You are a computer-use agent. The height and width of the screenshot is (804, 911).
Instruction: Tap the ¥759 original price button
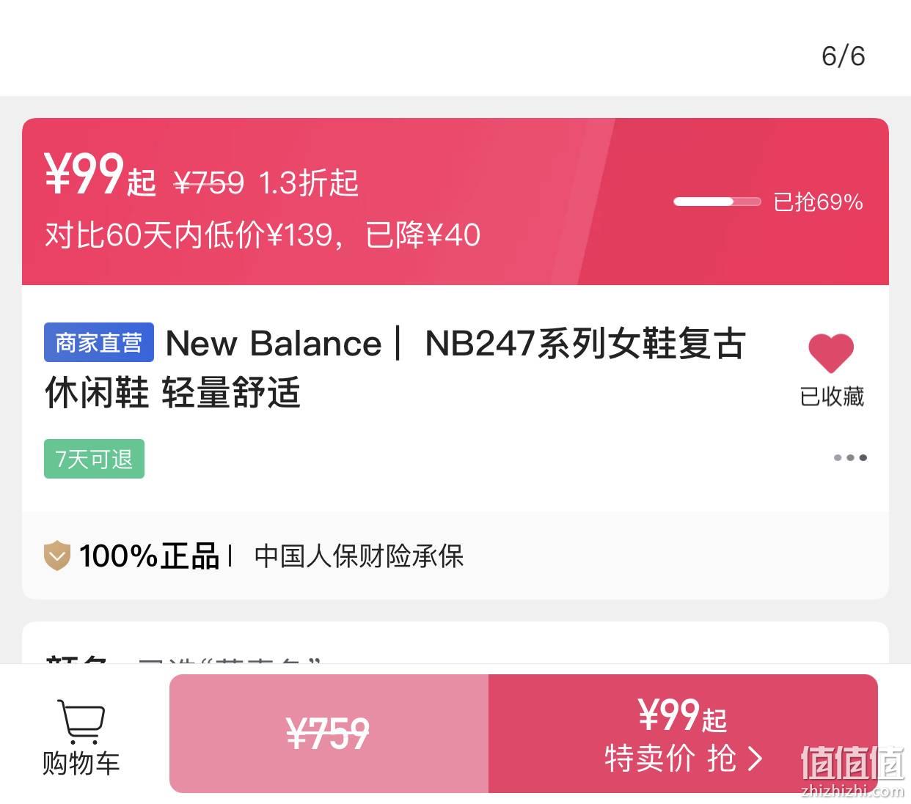coord(329,734)
